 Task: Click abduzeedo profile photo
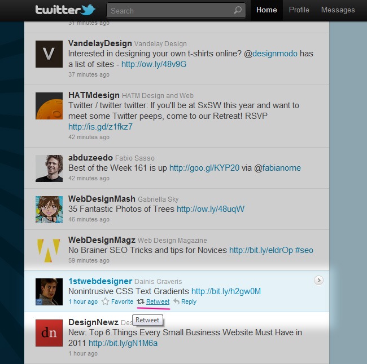click(x=49, y=168)
